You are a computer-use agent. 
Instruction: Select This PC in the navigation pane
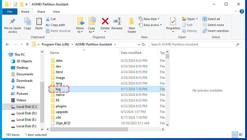17,55
